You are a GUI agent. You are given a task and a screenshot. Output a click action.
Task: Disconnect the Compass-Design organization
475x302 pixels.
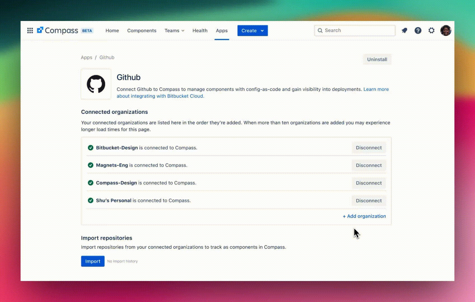tap(369, 183)
